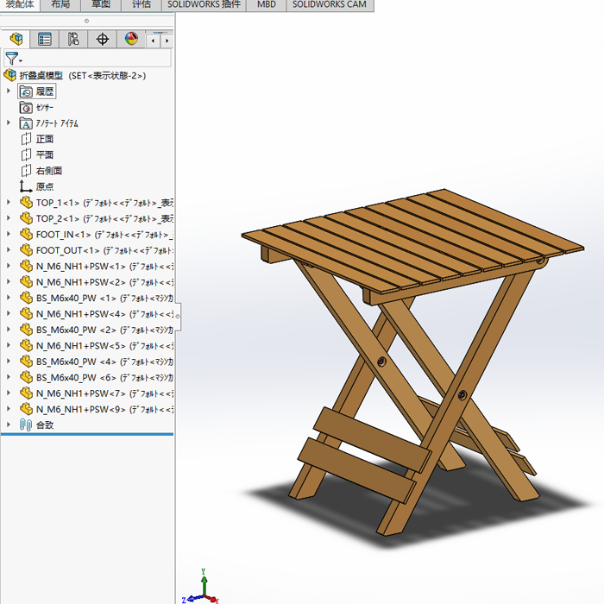Open the MBD tab

coord(267,4)
